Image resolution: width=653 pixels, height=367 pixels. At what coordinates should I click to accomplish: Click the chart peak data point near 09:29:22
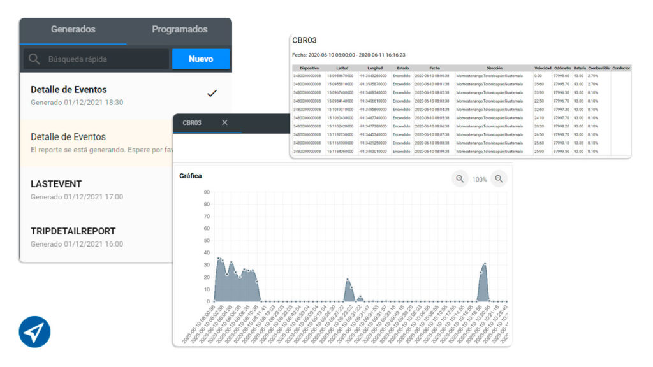click(x=348, y=280)
